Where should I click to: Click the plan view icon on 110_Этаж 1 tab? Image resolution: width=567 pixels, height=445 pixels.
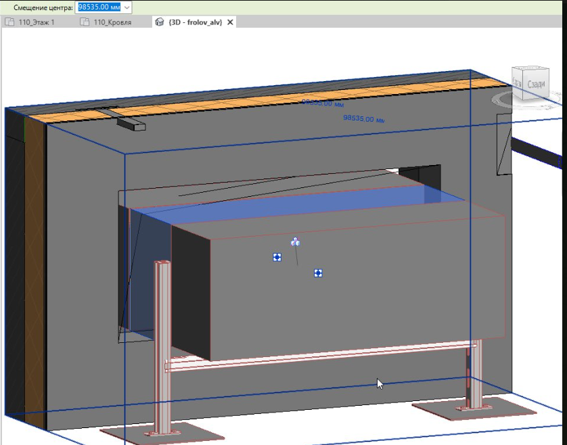9,22
